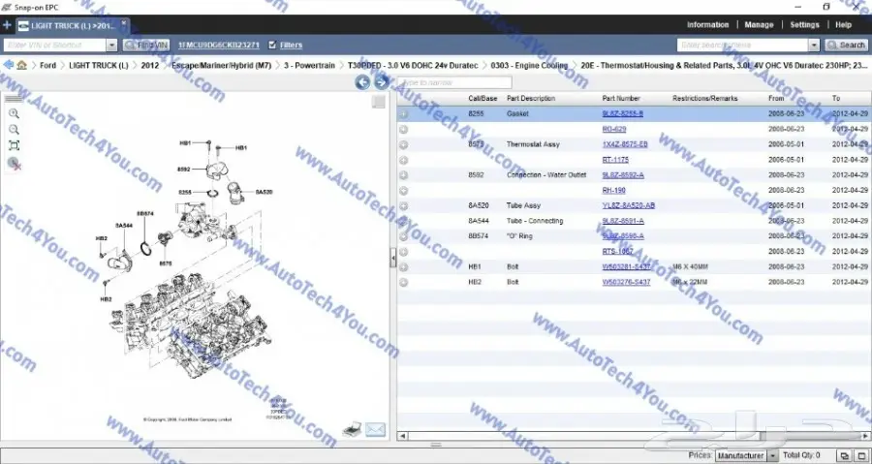Open part number link 9L8Z-8592-A

coord(623,175)
